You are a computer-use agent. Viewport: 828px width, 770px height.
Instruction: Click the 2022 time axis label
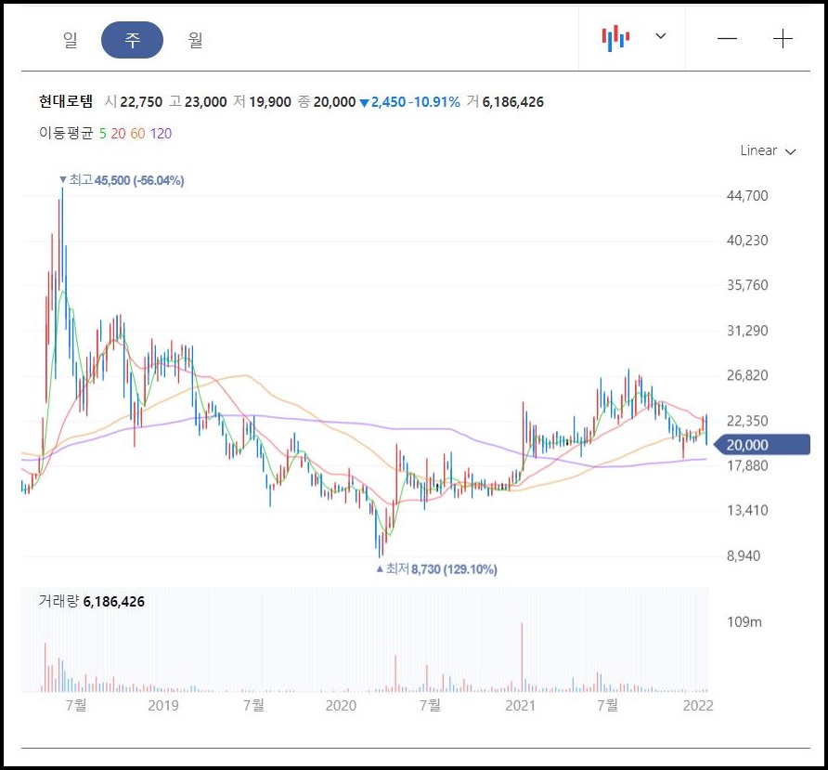pyautogui.click(x=697, y=706)
